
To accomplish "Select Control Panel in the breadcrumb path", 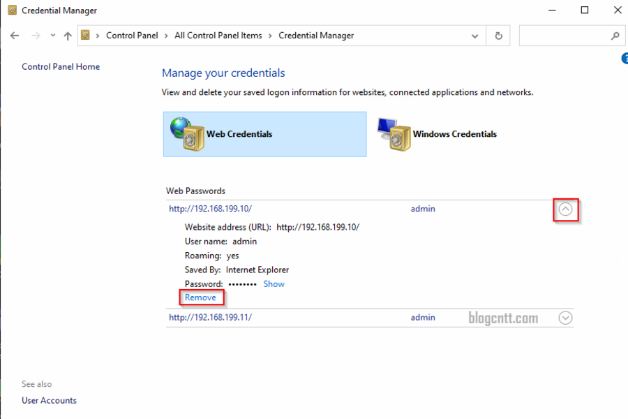I will coord(133,35).
